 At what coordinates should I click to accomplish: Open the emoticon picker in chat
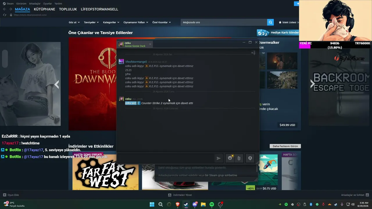[230, 158]
